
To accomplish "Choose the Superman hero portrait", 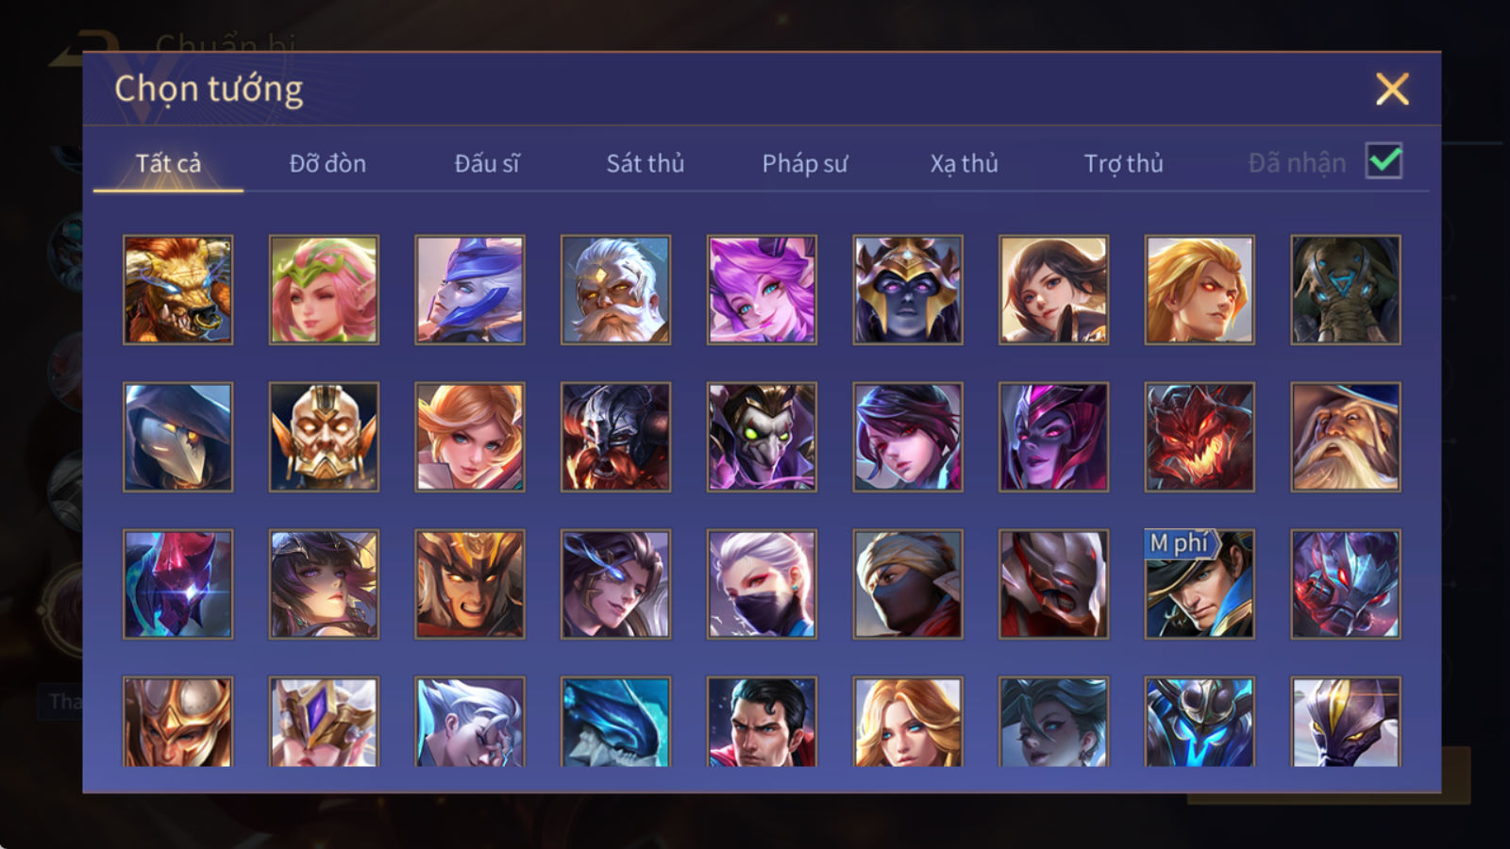I will [762, 722].
